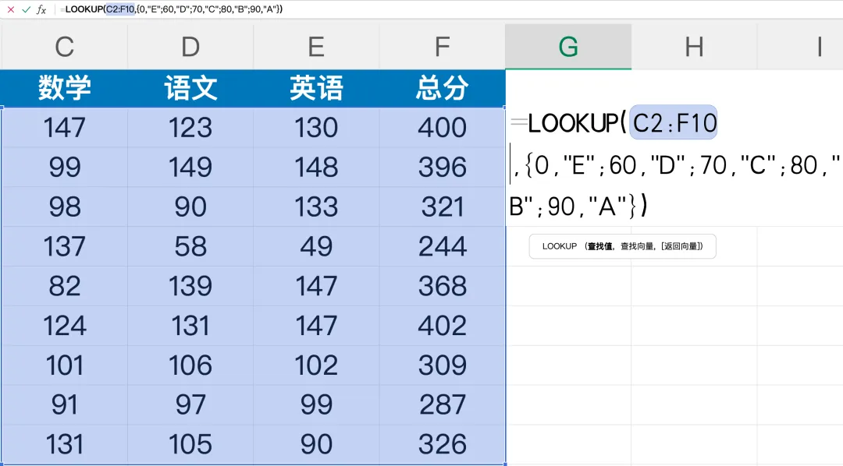Select 总分 cell with value 321
Screen dimensions: 843x466
point(442,207)
